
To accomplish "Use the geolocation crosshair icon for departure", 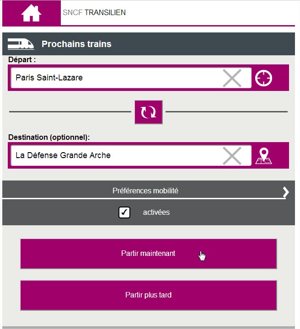I will coord(263,78).
